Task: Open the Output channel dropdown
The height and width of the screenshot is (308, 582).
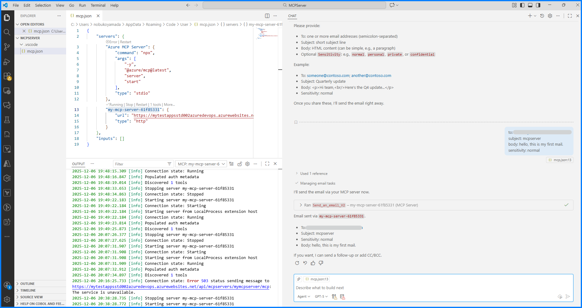Action: pos(201,164)
